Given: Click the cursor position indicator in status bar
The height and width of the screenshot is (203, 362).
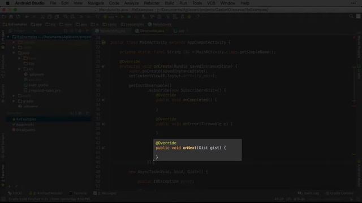Looking at the screenshot, I should point(279,199).
